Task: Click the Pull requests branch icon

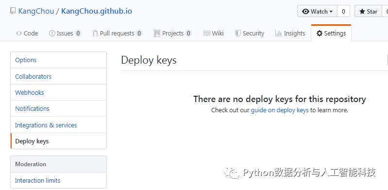Action: pyautogui.click(x=95, y=34)
